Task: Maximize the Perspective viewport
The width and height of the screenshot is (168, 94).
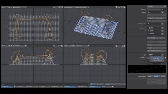Action: (x=124, y=7)
